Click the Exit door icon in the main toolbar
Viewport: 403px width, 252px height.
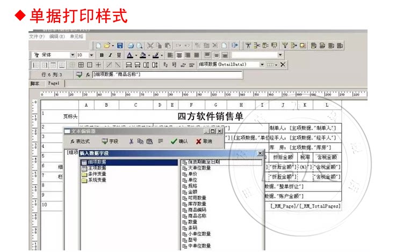[234, 46]
